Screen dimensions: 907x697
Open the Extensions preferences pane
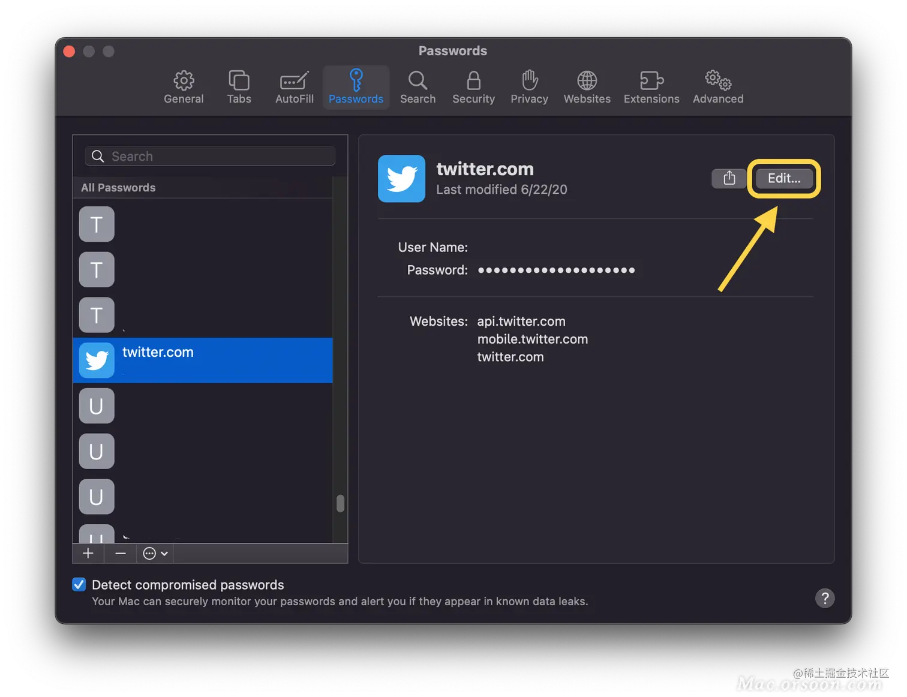coord(651,88)
